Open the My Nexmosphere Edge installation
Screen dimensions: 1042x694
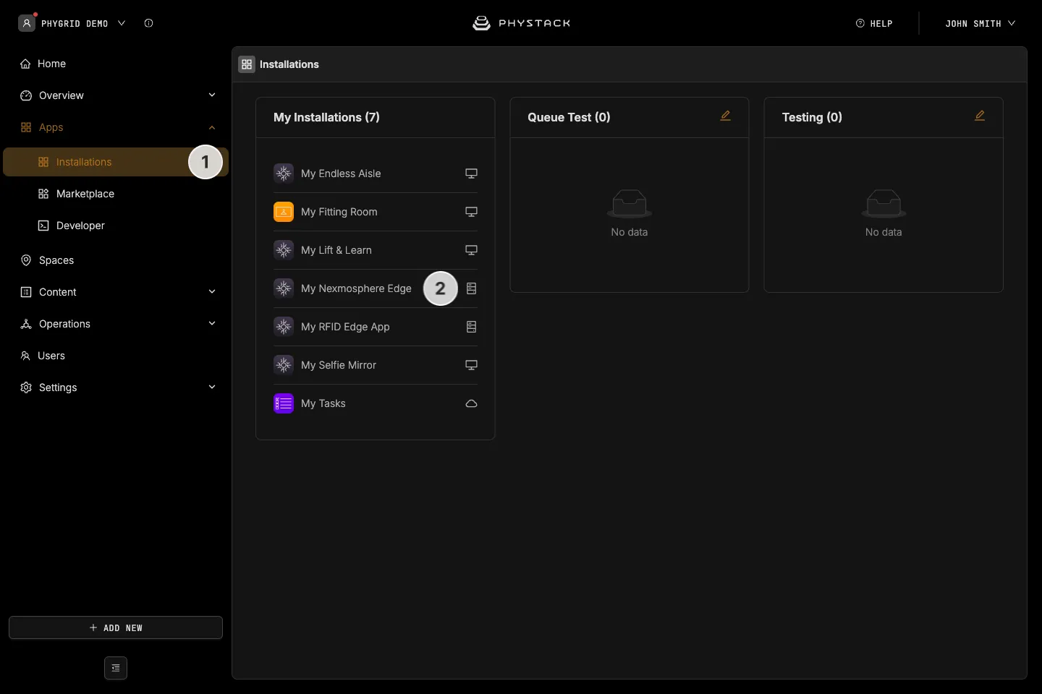click(x=376, y=288)
